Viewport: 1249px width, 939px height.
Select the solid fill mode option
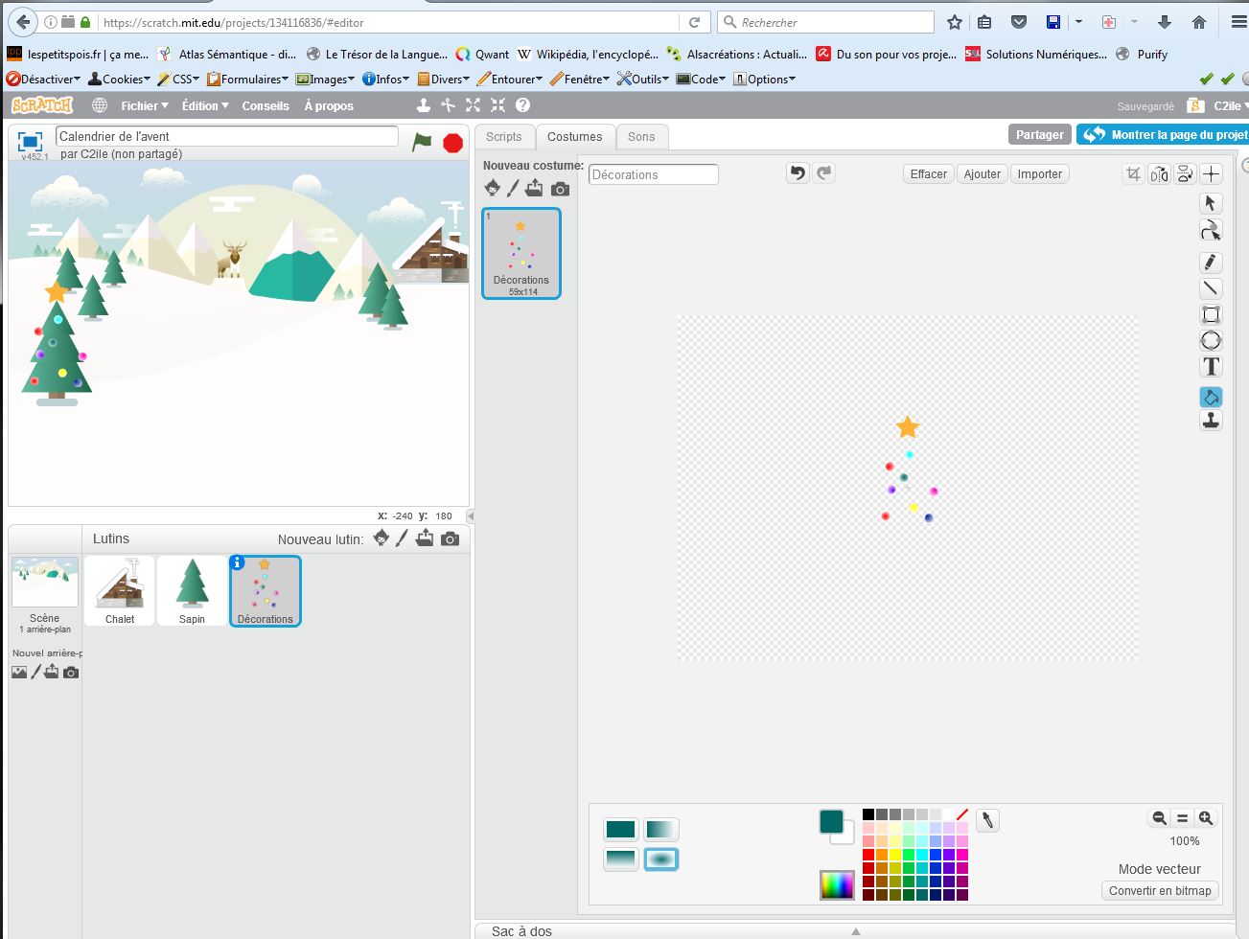coord(620,829)
